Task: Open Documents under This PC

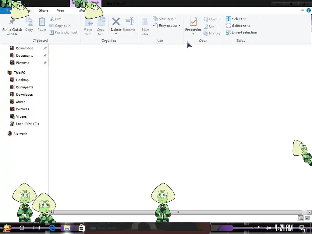Action: coord(24,87)
